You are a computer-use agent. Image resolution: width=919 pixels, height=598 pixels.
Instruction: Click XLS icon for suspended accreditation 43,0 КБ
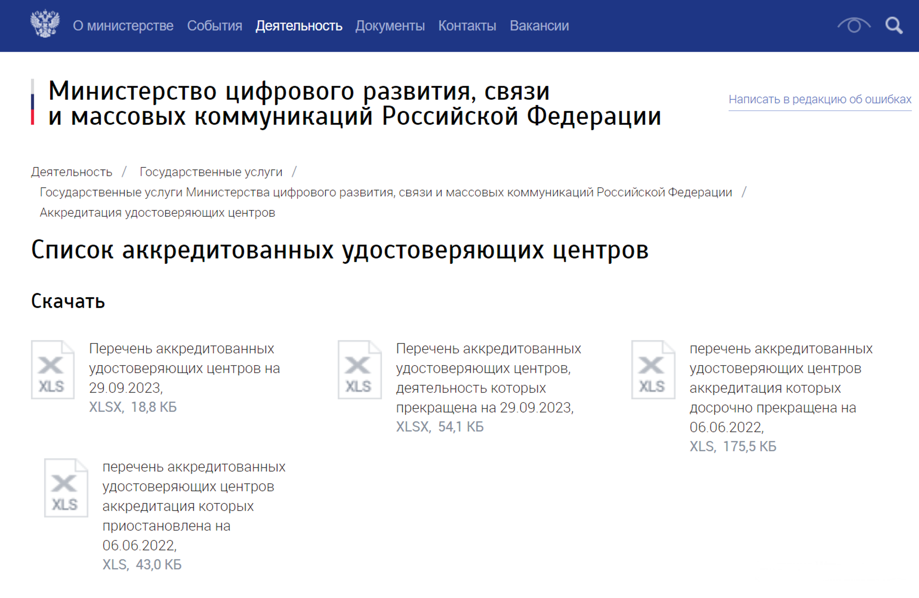pos(66,488)
